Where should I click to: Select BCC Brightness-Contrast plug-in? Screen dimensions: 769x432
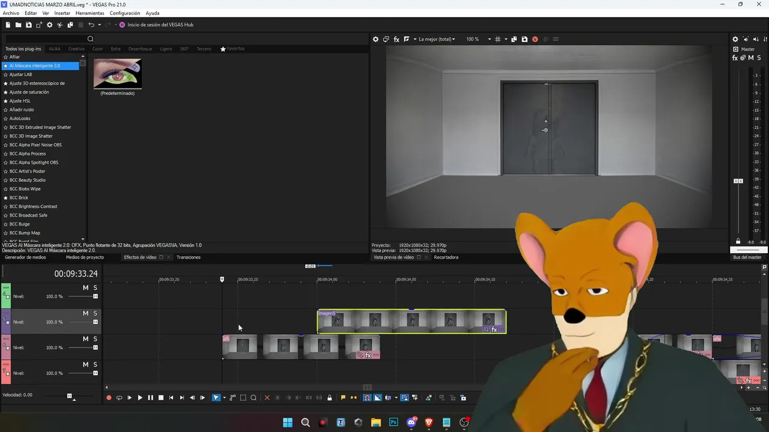33,206
